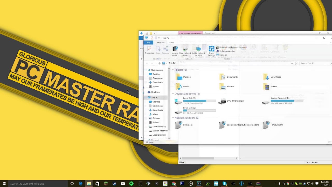This screenshot has width=332, height=187.
Task: Select the System Reserved (F:) drive
Action: pos(283,101)
